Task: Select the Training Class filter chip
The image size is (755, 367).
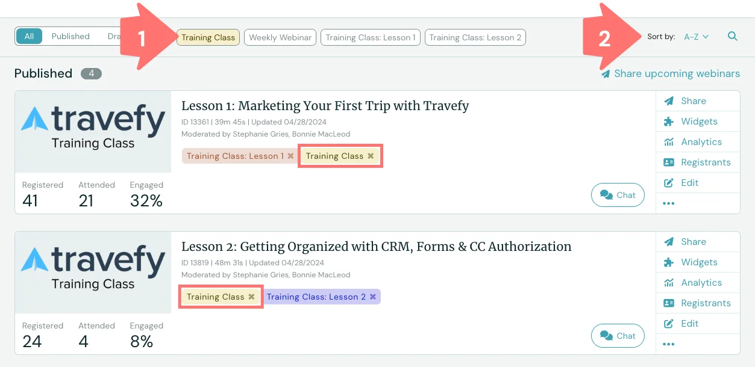Action: (208, 37)
